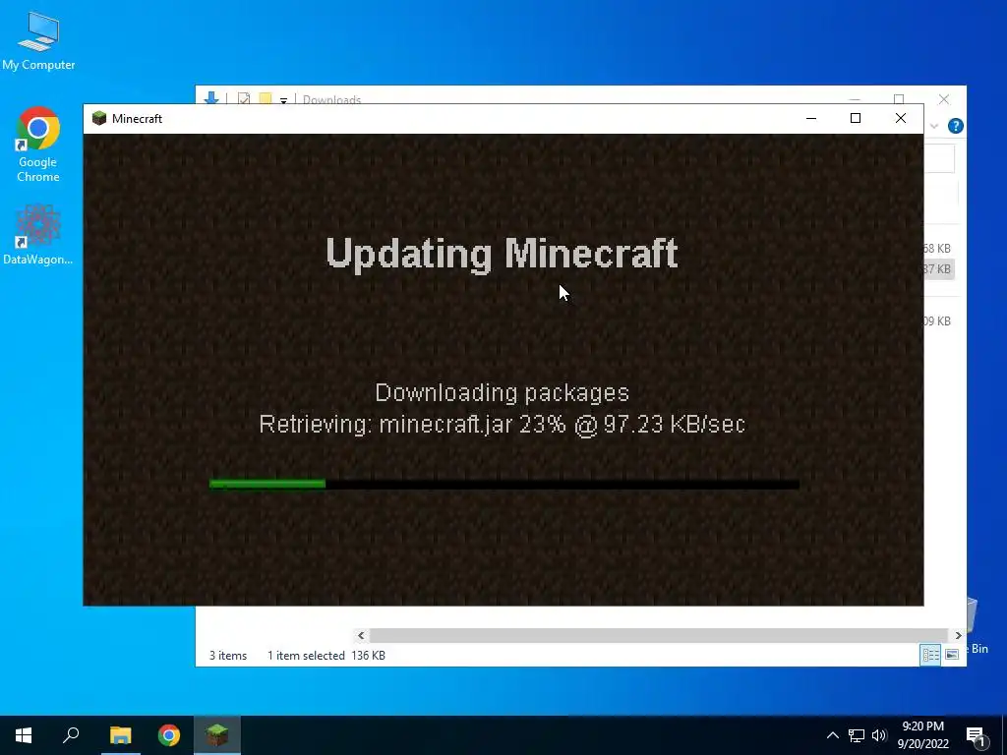Click "1 item selected 136 KB" status text
Image resolution: width=1007 pixels, height=755 pixels.
coord(326,656)
